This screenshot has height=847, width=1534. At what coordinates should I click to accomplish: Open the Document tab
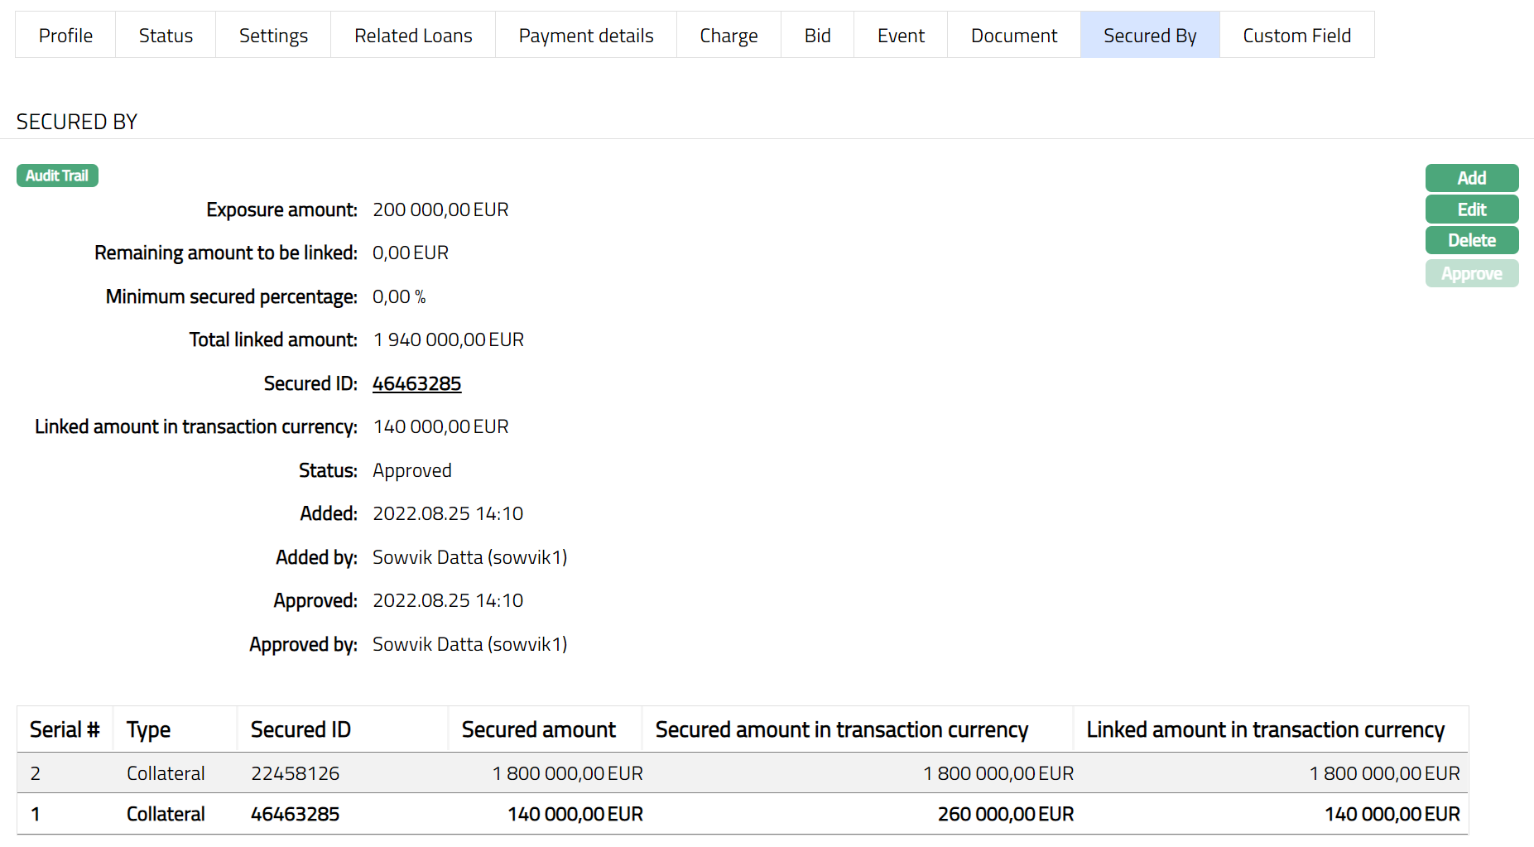pos(1014,36)
